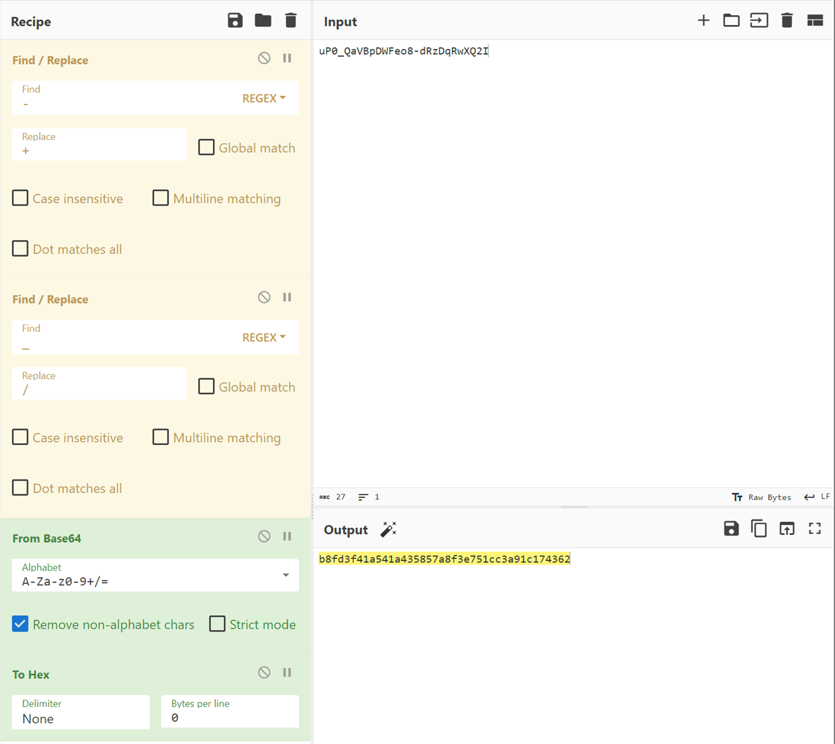835x744 pixels.
Task: Click the Find field containing underscore
Action: click(126, 337)
